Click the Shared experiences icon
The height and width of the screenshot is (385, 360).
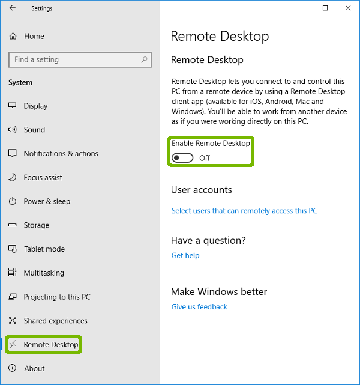(x=12, y=320)
